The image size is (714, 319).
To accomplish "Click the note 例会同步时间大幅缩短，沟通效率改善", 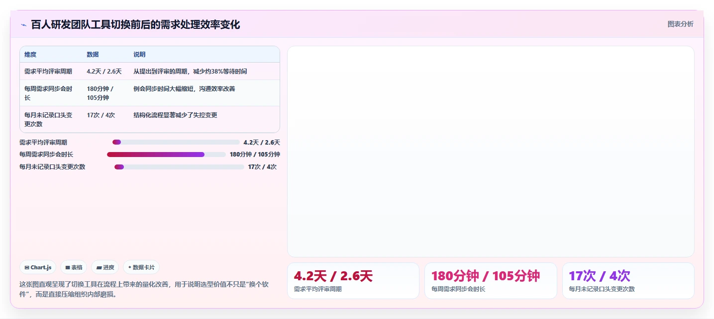I will [184, 89].
